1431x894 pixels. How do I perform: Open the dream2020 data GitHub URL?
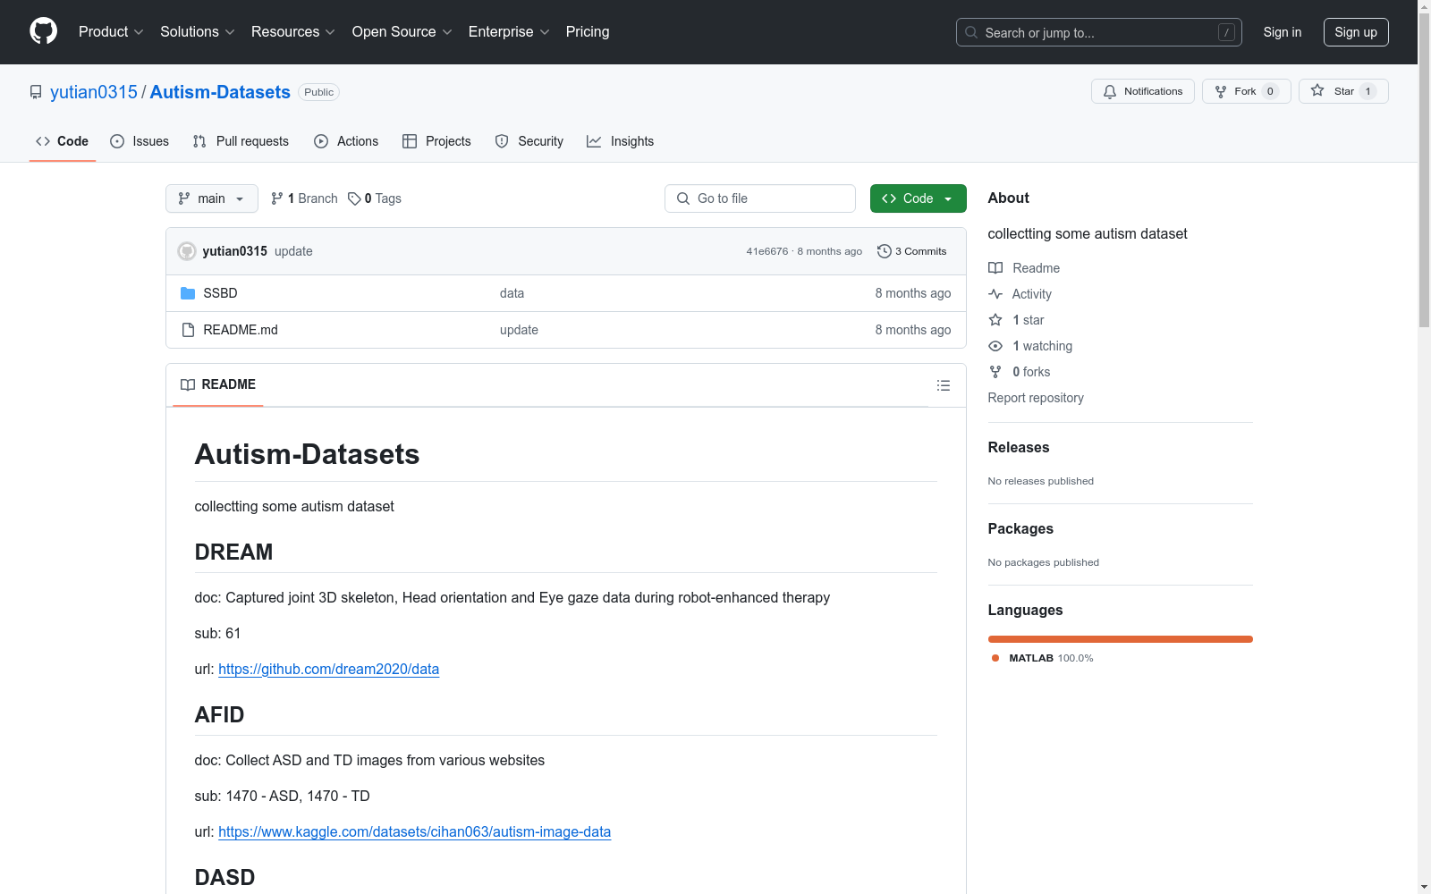(328, 669)
